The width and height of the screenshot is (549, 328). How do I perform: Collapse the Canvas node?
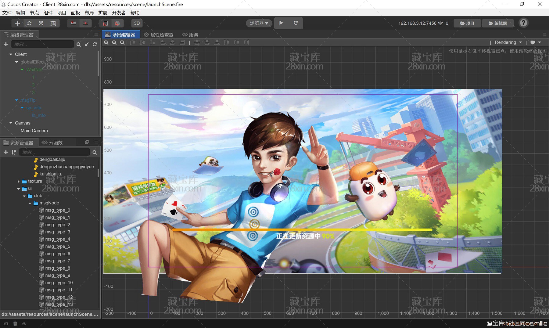click(x=11, y=123)
